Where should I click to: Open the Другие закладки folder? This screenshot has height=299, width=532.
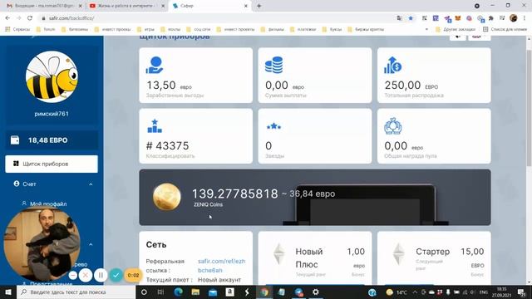point(456,30)
